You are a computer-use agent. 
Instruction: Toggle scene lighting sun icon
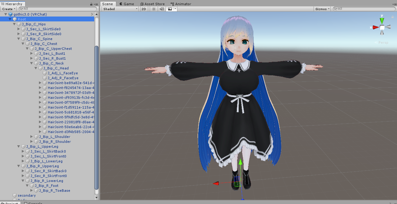click(154, 9)
